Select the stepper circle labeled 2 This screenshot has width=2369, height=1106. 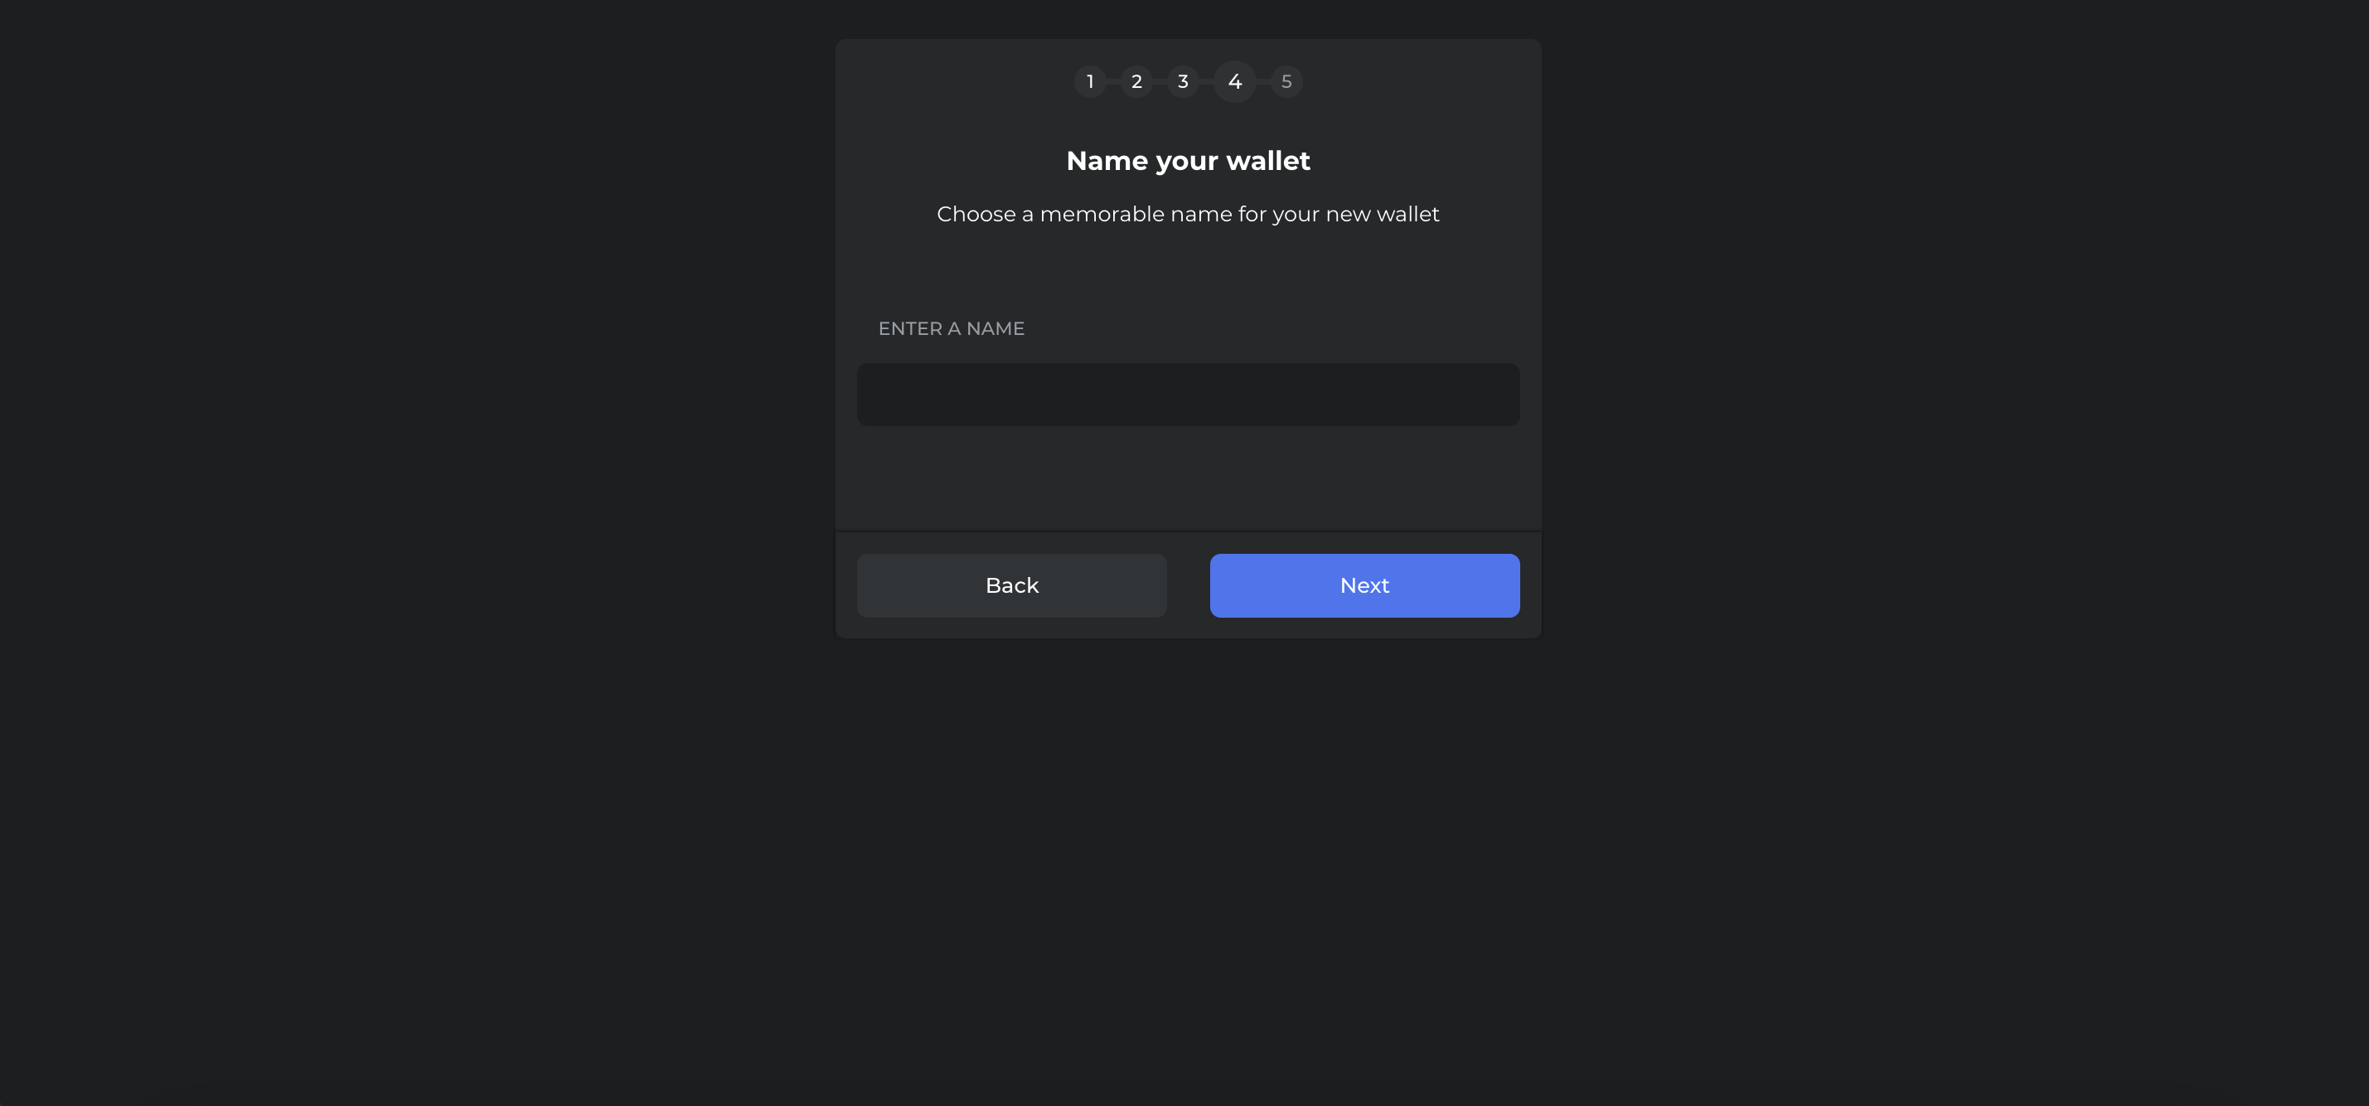(1136, 82)
